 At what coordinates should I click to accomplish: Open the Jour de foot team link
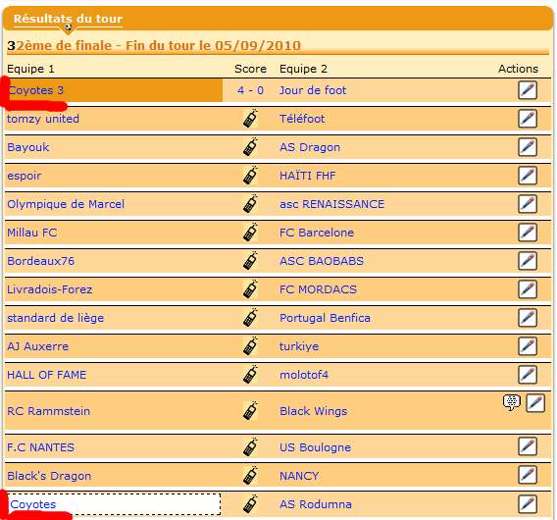tap(313, 90)
